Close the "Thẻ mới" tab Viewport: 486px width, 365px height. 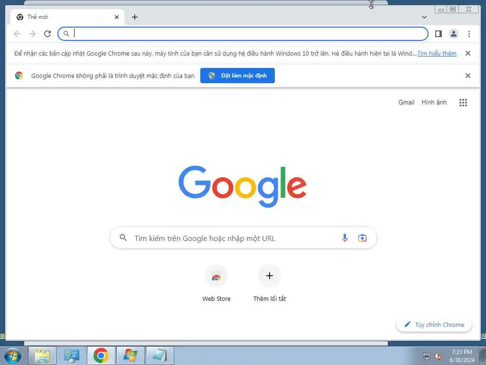[117, 17]
